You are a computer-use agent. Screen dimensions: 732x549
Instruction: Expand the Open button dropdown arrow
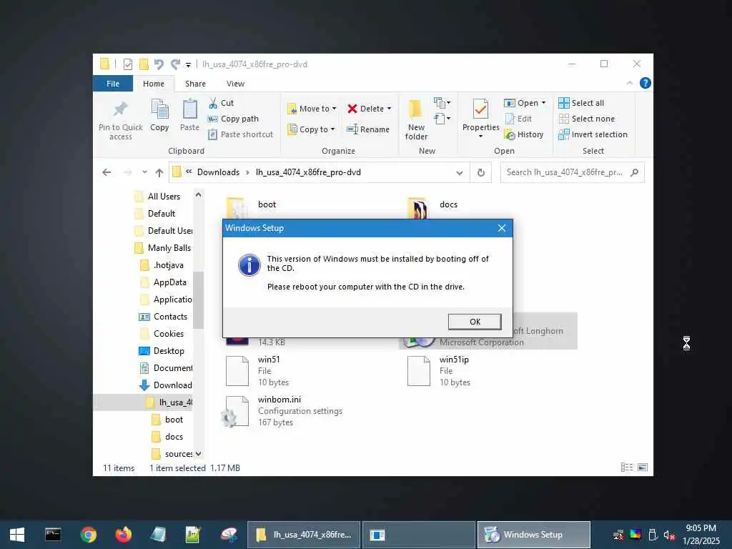(x=543, y=103)
